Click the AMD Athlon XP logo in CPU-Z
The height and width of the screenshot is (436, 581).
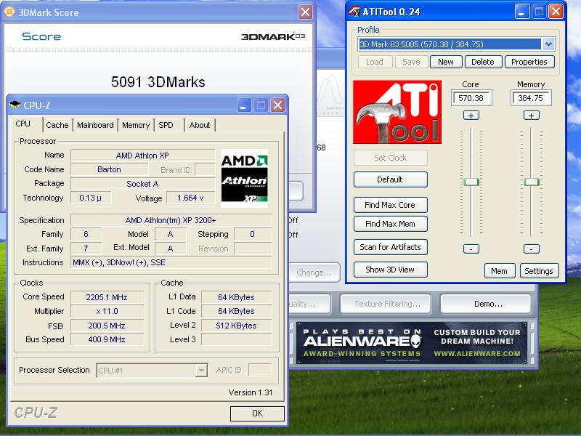point(244,178)
